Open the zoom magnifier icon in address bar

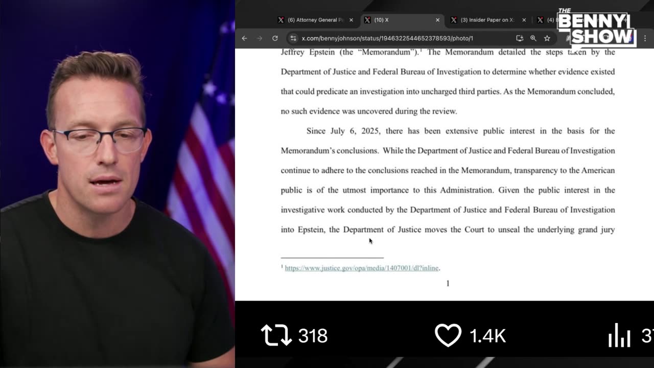click(x=533, y=38)
